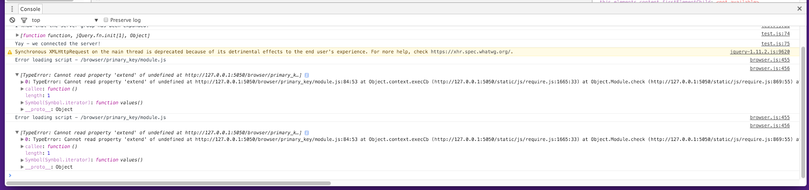Viewport: 809px width, 190px height.
Task: Expand 'Symbol(Symbol.iterator)' in the upper error object
Action: (22, 102)
